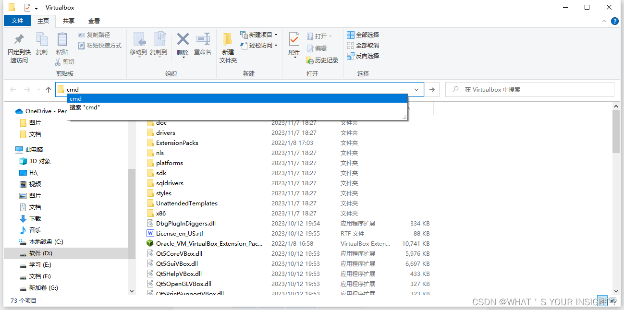Open 视频 (Videos) in sidebar
The image size is (624, 310).
pos(30,184)
